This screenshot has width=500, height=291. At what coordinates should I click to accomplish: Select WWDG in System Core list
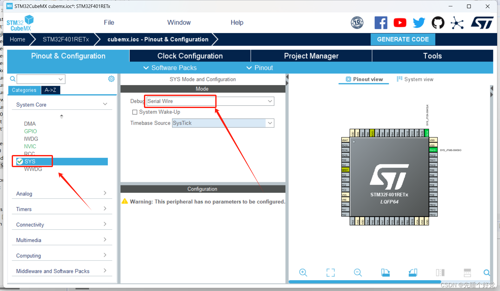click(33, 169)
